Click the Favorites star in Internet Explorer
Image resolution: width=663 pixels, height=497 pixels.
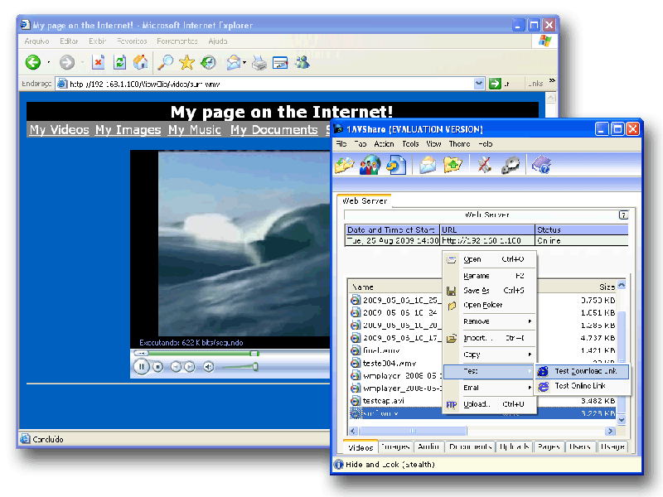(x=186, y=62)
